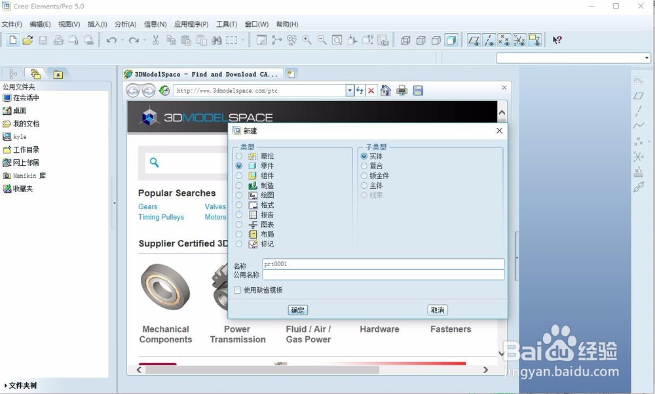Uncheck the 使用缺省模板 checkbox
This screenshot has width=655, height=394.
(x=238, y=290)
